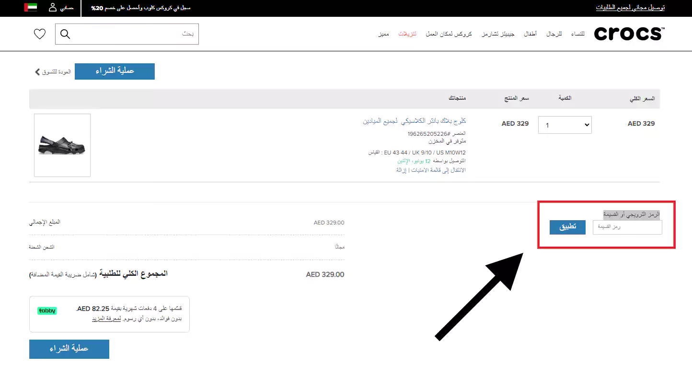Click the size text EU 43-44 / UK 9/10
Image resolution: width=692 pixels, height=378 pixels.
coord(416,153)
